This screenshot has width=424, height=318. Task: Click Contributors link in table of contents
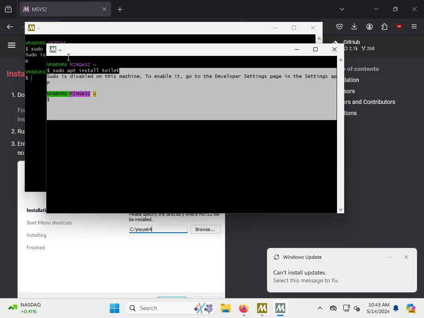coord(369,102)
